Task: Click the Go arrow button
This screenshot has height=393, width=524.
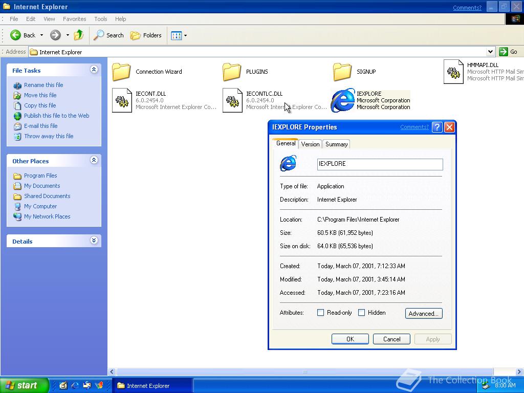Action: click(x=504, y=52)
